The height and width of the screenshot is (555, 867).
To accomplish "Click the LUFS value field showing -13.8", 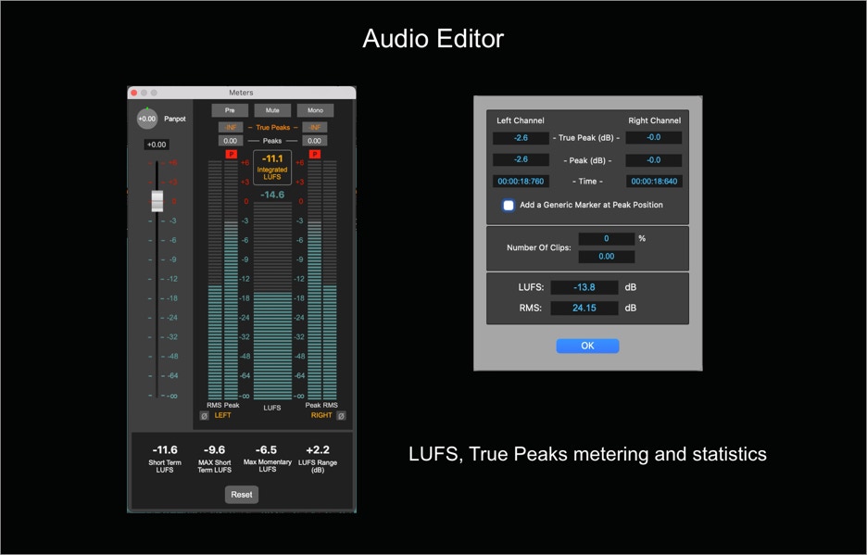I will click(584, 288).
